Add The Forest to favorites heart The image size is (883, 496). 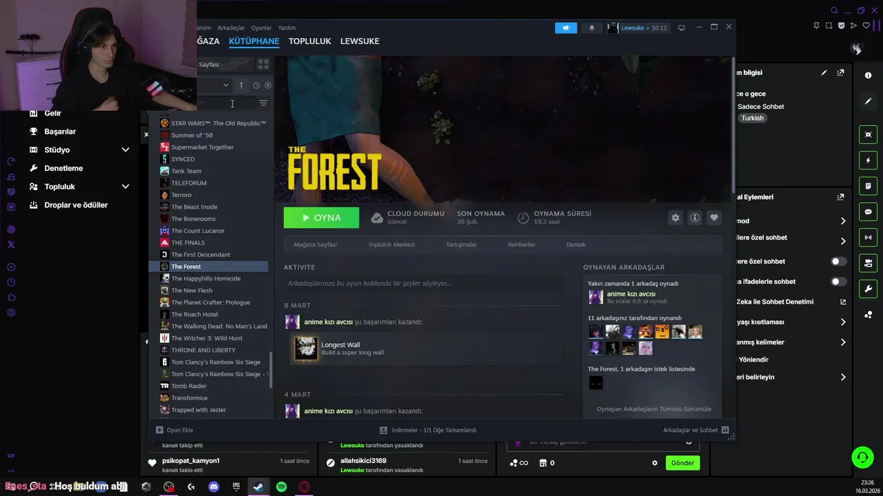tap(714, 218)
